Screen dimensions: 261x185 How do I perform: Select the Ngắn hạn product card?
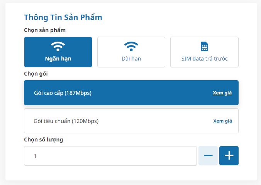pyautogui.click(x=58, y=52)
